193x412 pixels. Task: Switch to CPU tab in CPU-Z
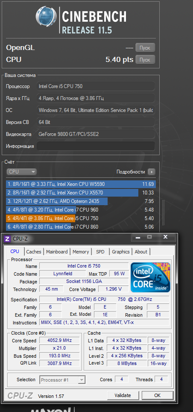click(15, 251)
